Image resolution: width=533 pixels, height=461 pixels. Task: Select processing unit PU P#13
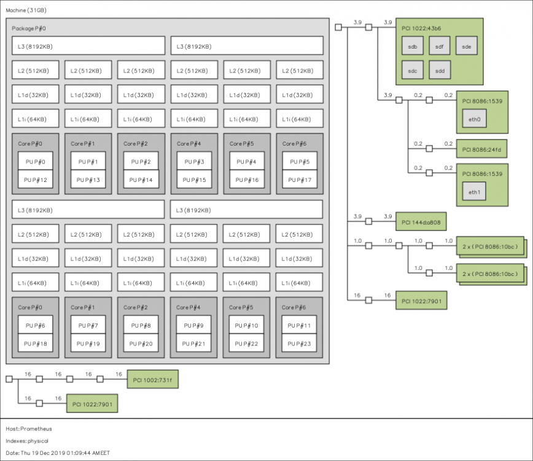pos(88,179)
